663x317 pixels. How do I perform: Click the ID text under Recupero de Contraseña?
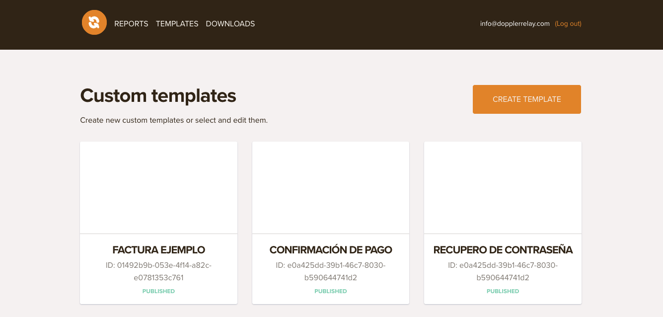pos(503,271)
